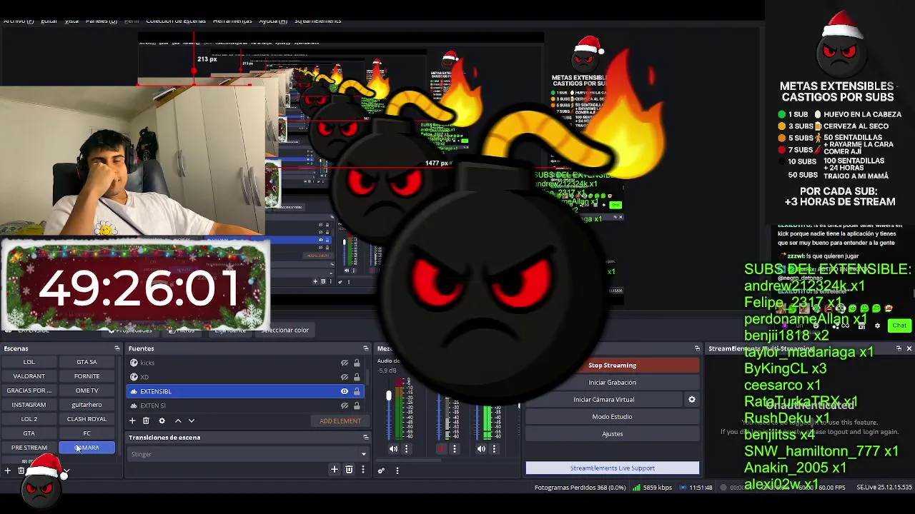The height and width of the screenshot is (514, 915).
Task: Show the EXTEN SI source
Action: (345, 405)
